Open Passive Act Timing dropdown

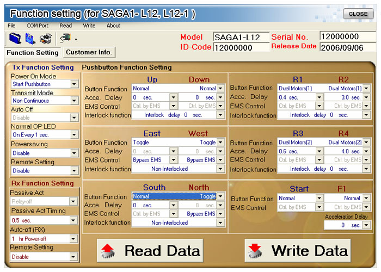[74, 220]
